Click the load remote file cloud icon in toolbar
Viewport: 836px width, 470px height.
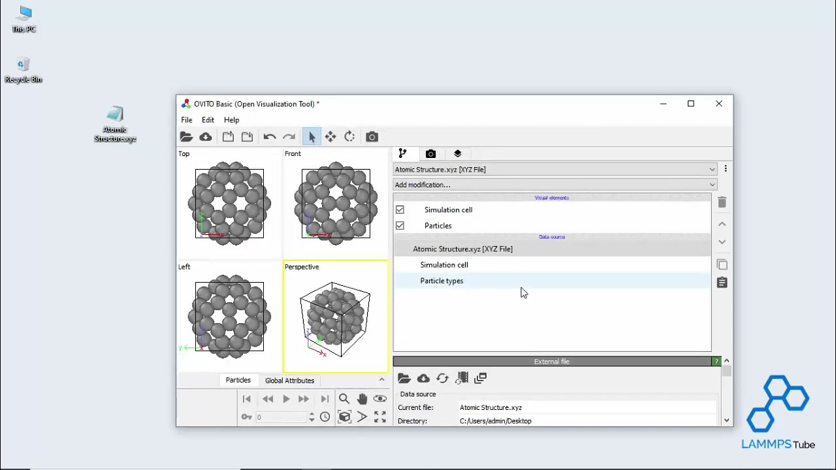click(206, 137)
